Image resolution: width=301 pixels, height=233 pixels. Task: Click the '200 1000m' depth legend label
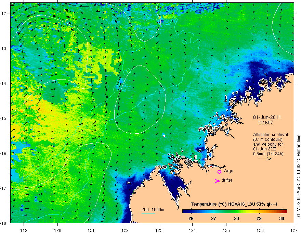click(153, 210)
